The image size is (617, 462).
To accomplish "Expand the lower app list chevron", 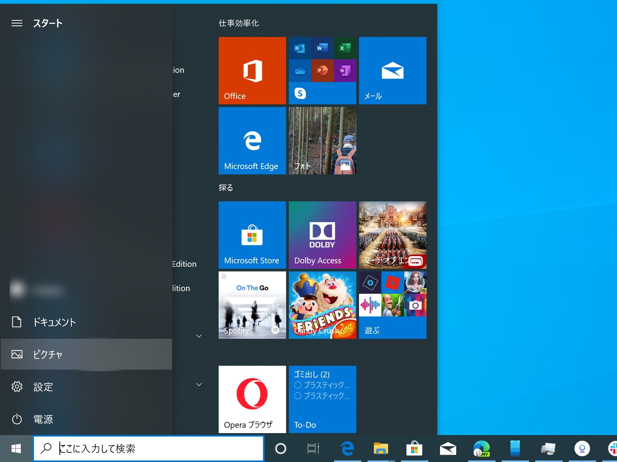I will pyautogui.click(x=199, y=384).
